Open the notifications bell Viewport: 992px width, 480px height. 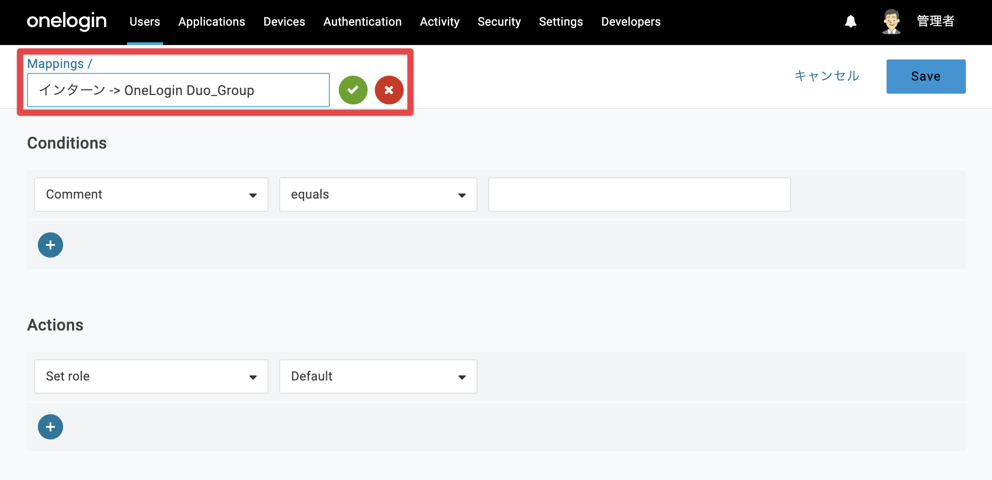851,21
